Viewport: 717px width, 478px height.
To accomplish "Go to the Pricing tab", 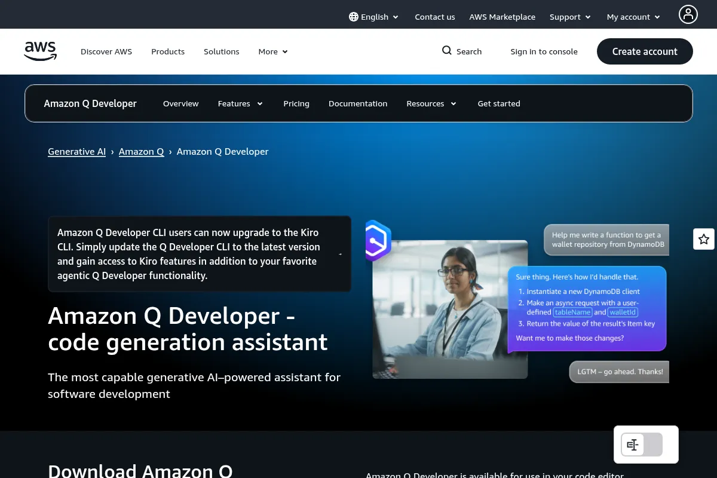I will click(296, 103).
